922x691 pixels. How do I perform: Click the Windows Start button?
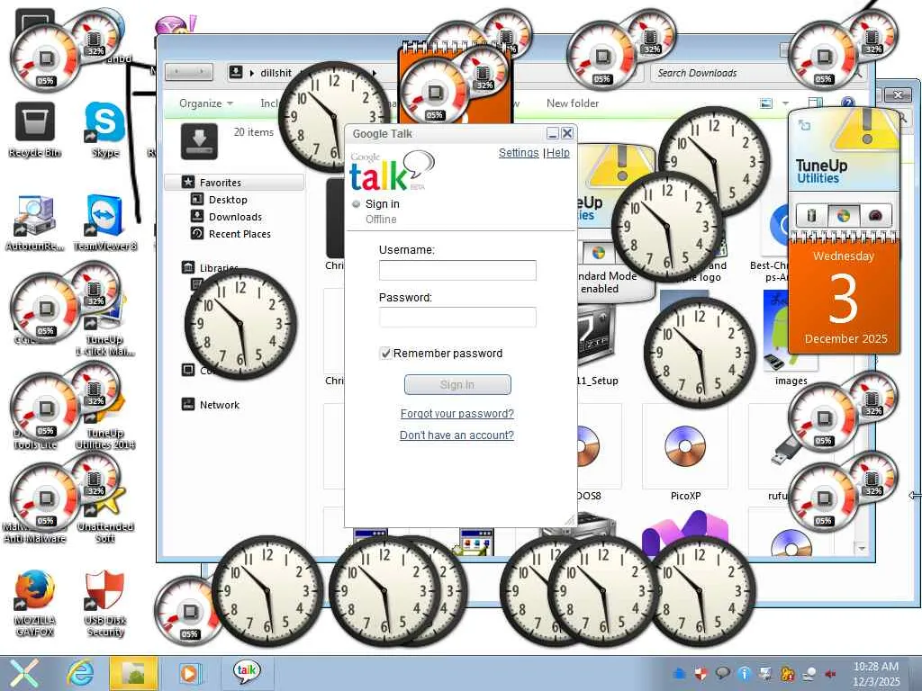click(x=24, y=673)
